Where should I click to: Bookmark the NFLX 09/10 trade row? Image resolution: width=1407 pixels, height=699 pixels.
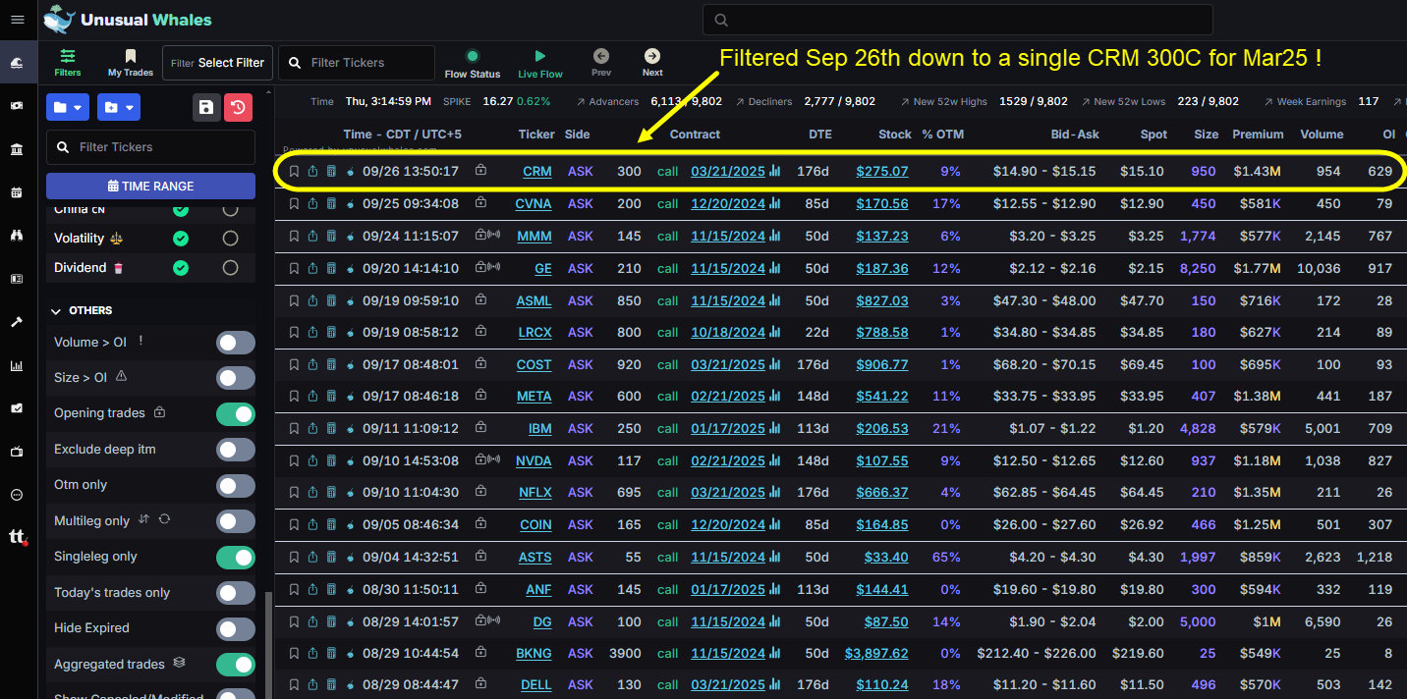coord(294,493)
